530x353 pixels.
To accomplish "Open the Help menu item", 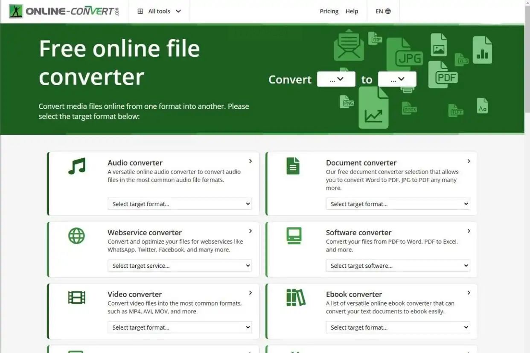I will click(352, 12).
